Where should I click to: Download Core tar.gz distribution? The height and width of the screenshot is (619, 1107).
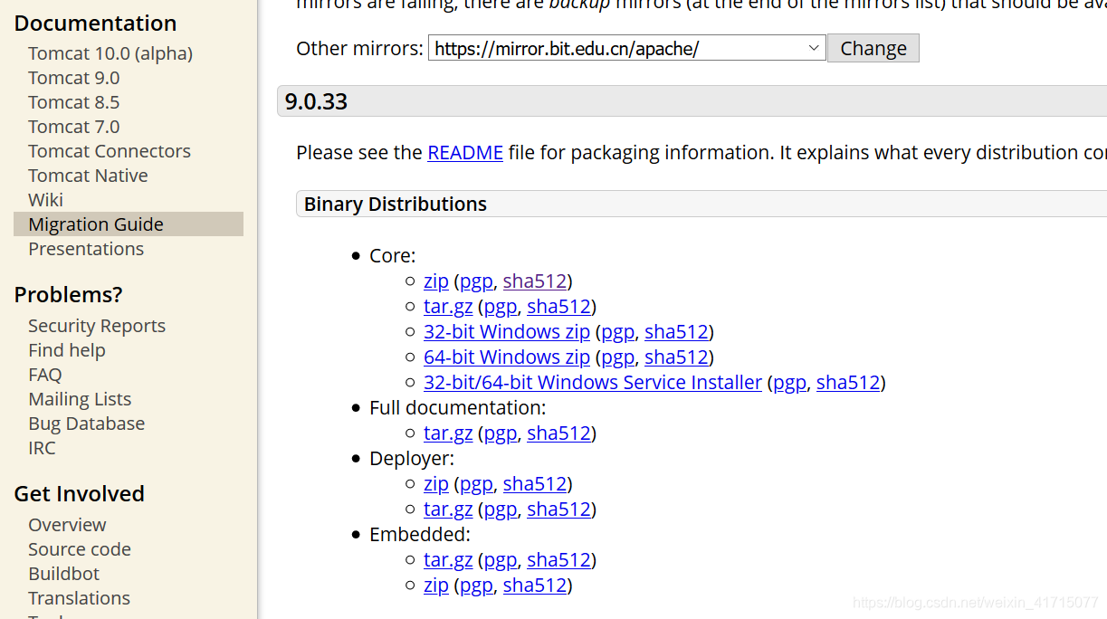(x=448, y=307)
